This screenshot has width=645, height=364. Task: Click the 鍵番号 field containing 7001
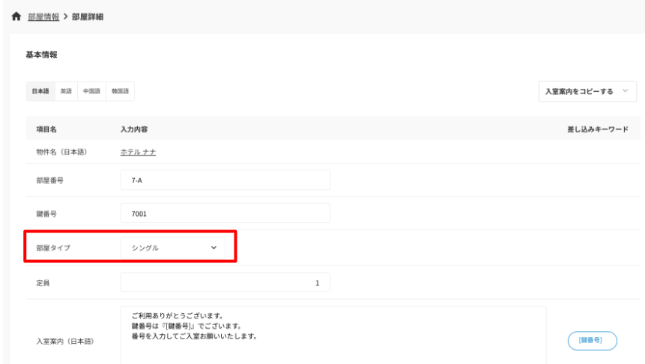[x=225, y=213]
